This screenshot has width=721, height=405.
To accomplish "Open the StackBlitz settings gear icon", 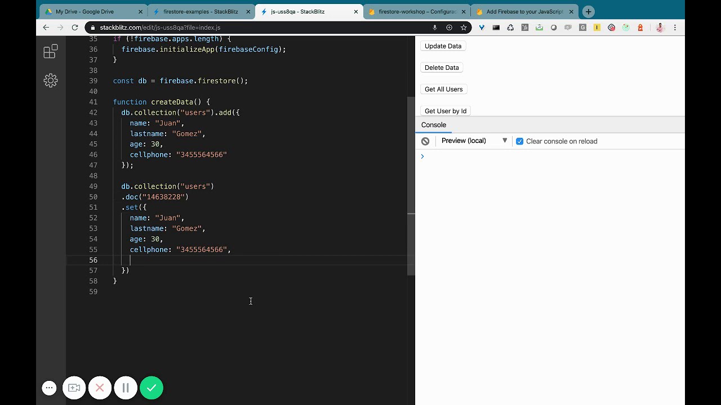I will click(x=51, y=80).
